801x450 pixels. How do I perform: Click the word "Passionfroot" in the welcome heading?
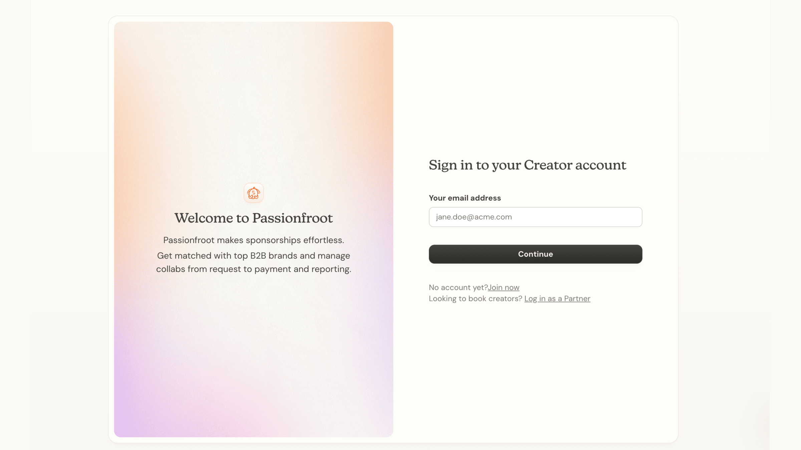[292, 218]
